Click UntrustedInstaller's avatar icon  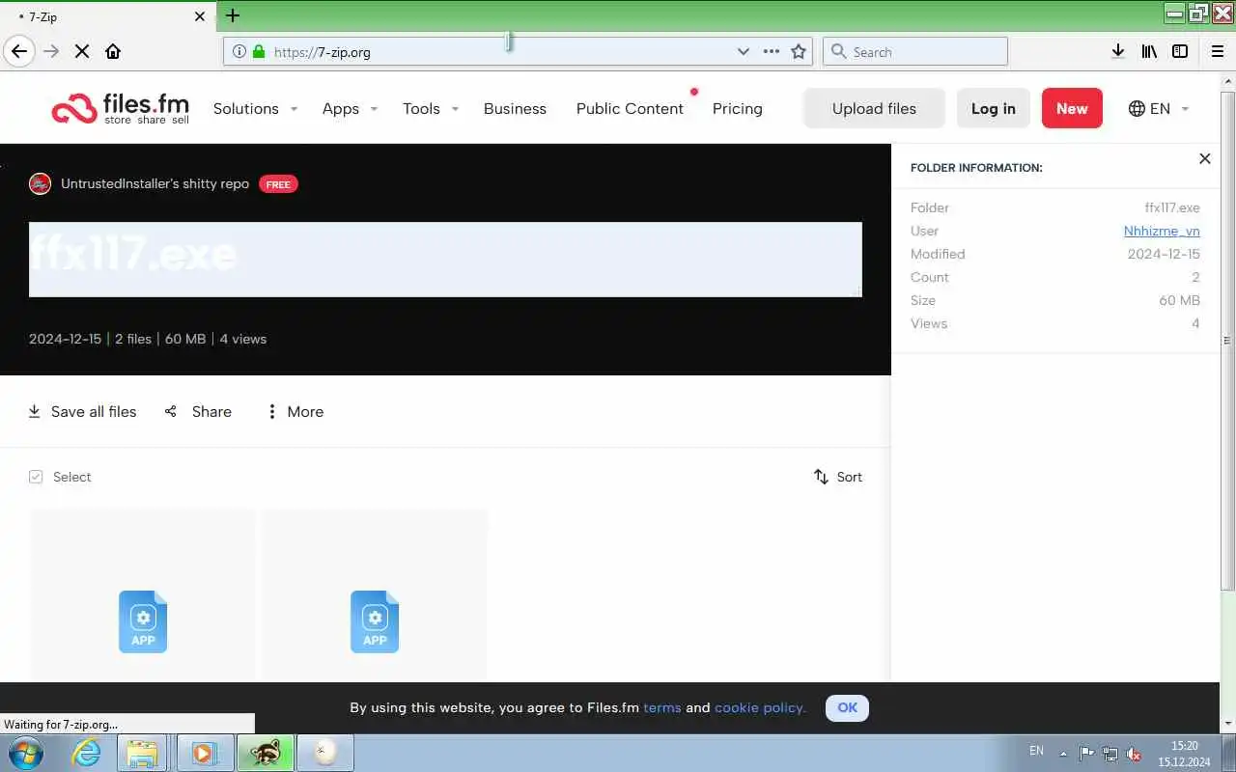click(40, 183)
